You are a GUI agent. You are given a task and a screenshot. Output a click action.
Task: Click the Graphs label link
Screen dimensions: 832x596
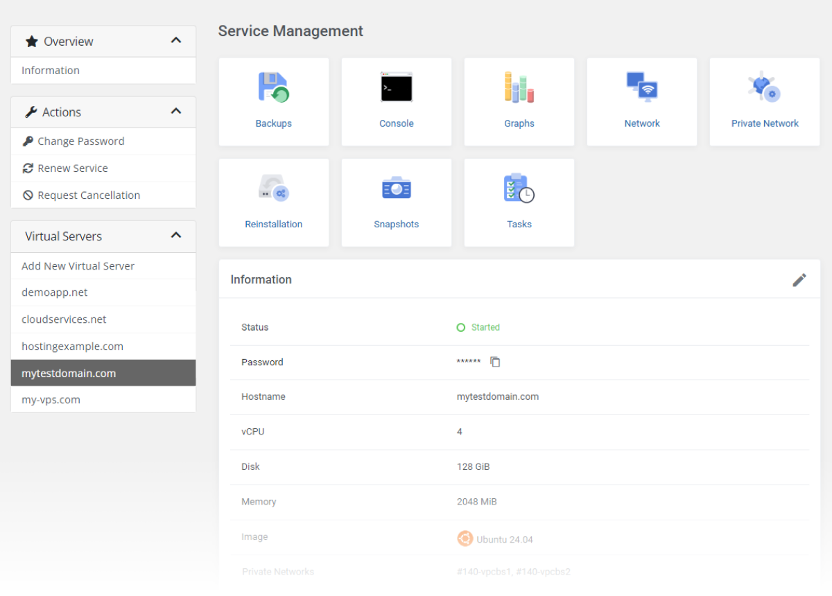coord(519,123)
